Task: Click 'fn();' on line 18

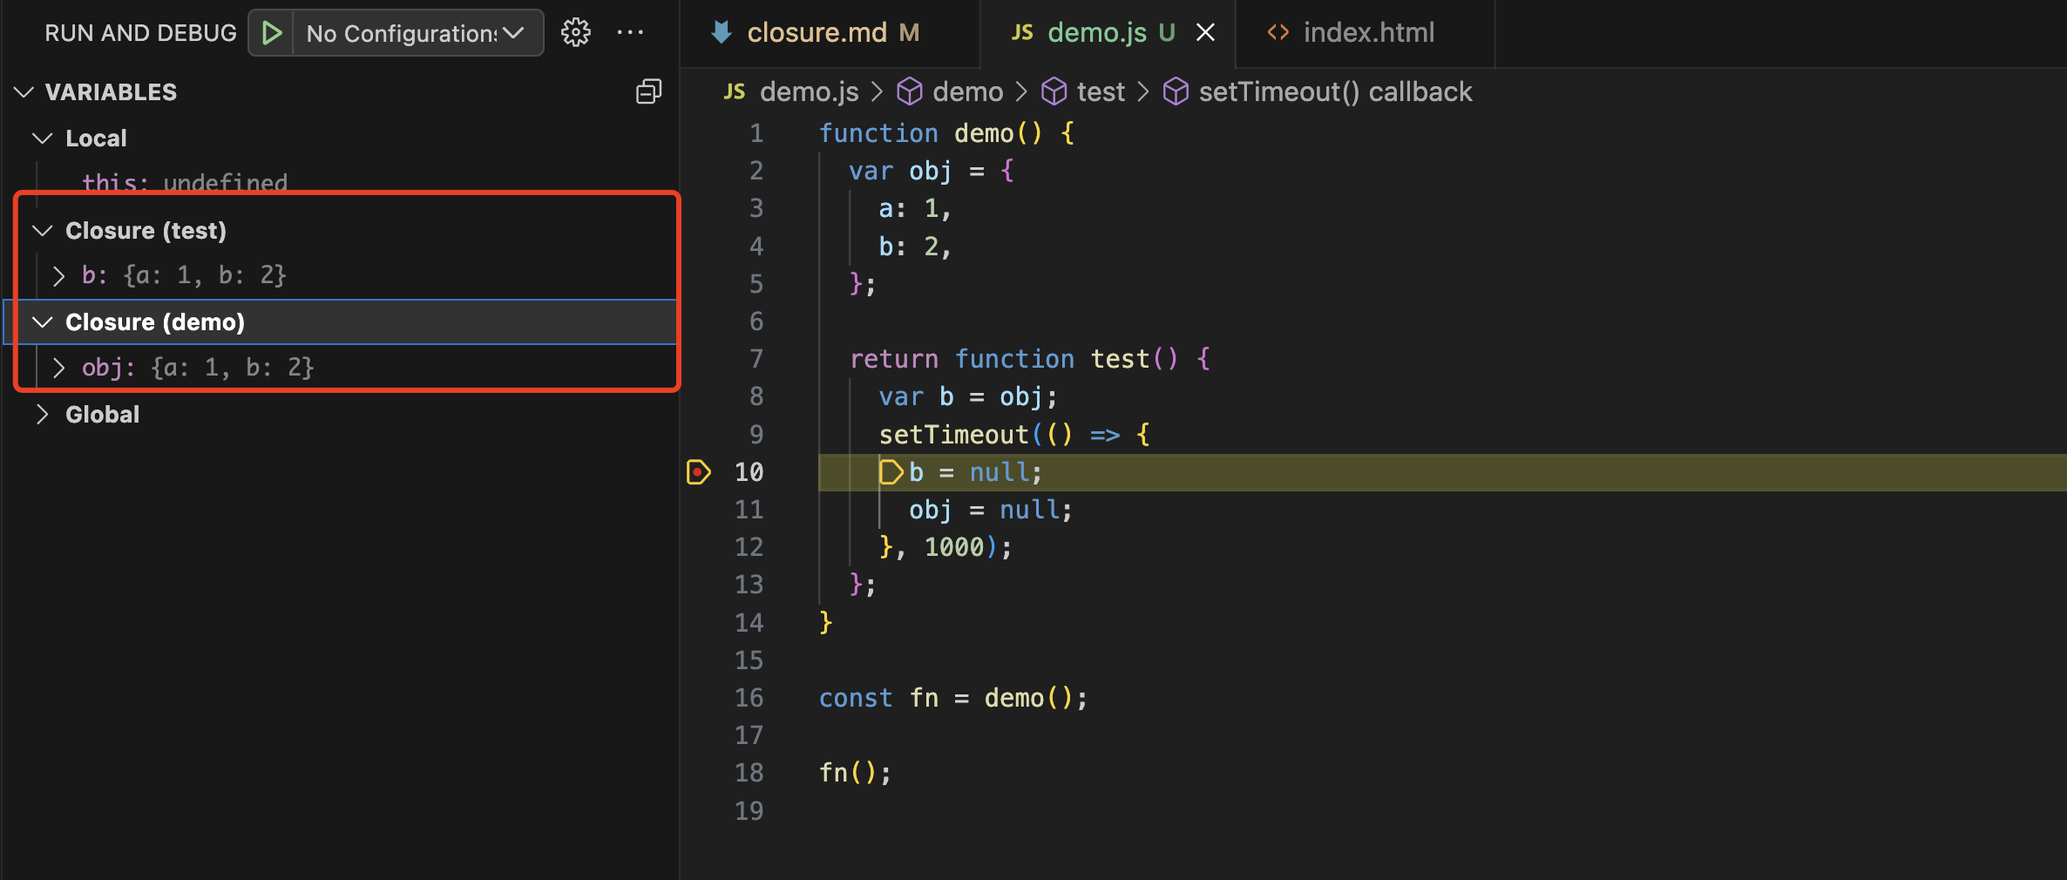Action: (855, 773)
